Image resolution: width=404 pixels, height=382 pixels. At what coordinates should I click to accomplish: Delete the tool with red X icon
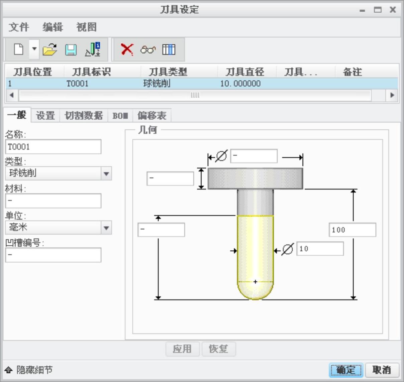point(127,49)
